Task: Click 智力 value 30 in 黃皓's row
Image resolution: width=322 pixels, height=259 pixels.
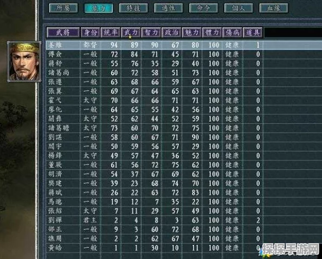Action: pyautogui.click(x=155, y=248)
